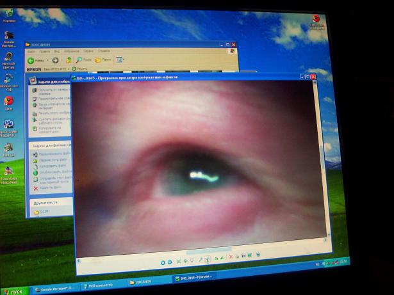
Task: Click the Zoom In magnifier icon
Action: 201,259
